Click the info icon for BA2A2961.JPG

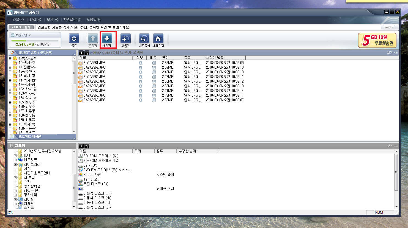tap(141, 63)
